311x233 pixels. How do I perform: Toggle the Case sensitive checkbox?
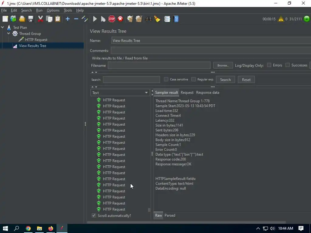(166, 79)
